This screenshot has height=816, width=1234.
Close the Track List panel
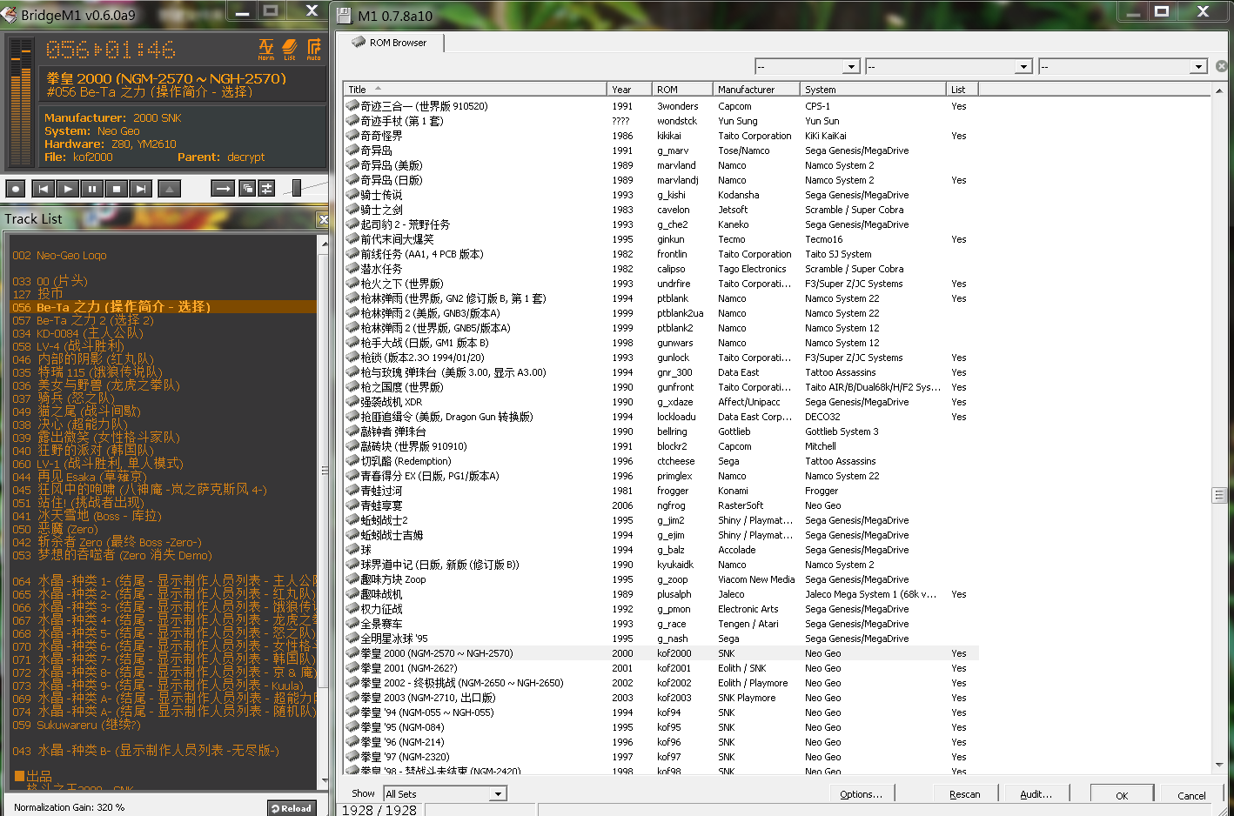click(x=323, y=219)
